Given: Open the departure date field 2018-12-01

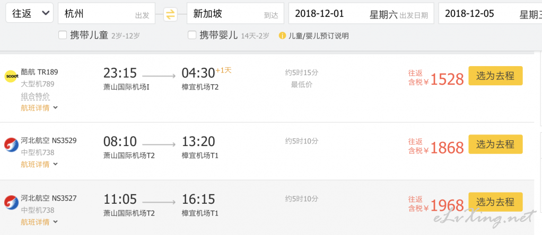Looking at the screenshot, I should click(361, 13).
